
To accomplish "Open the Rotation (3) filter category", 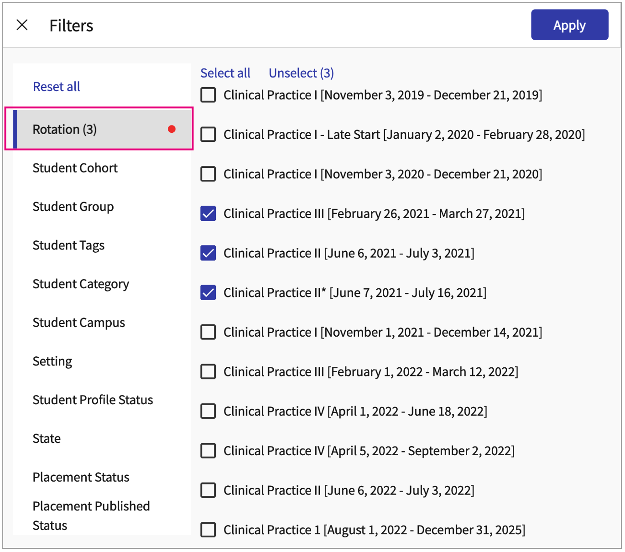I will point(65,130).
